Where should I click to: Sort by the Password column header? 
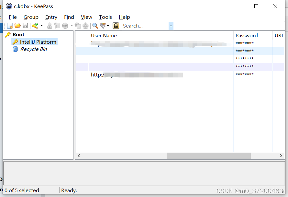point(253,36)
